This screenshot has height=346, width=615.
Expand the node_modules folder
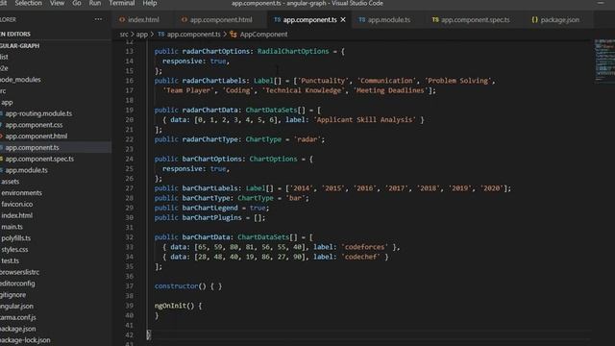coord(20,80)
